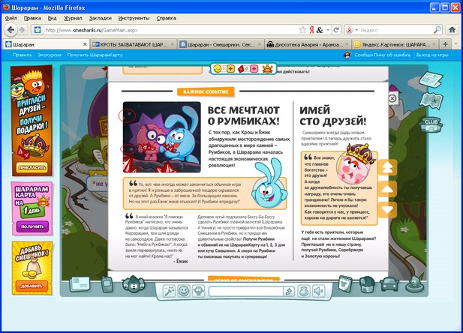Open the Журнал menu
Screen dimensions: 463x333
click(73, 18)
